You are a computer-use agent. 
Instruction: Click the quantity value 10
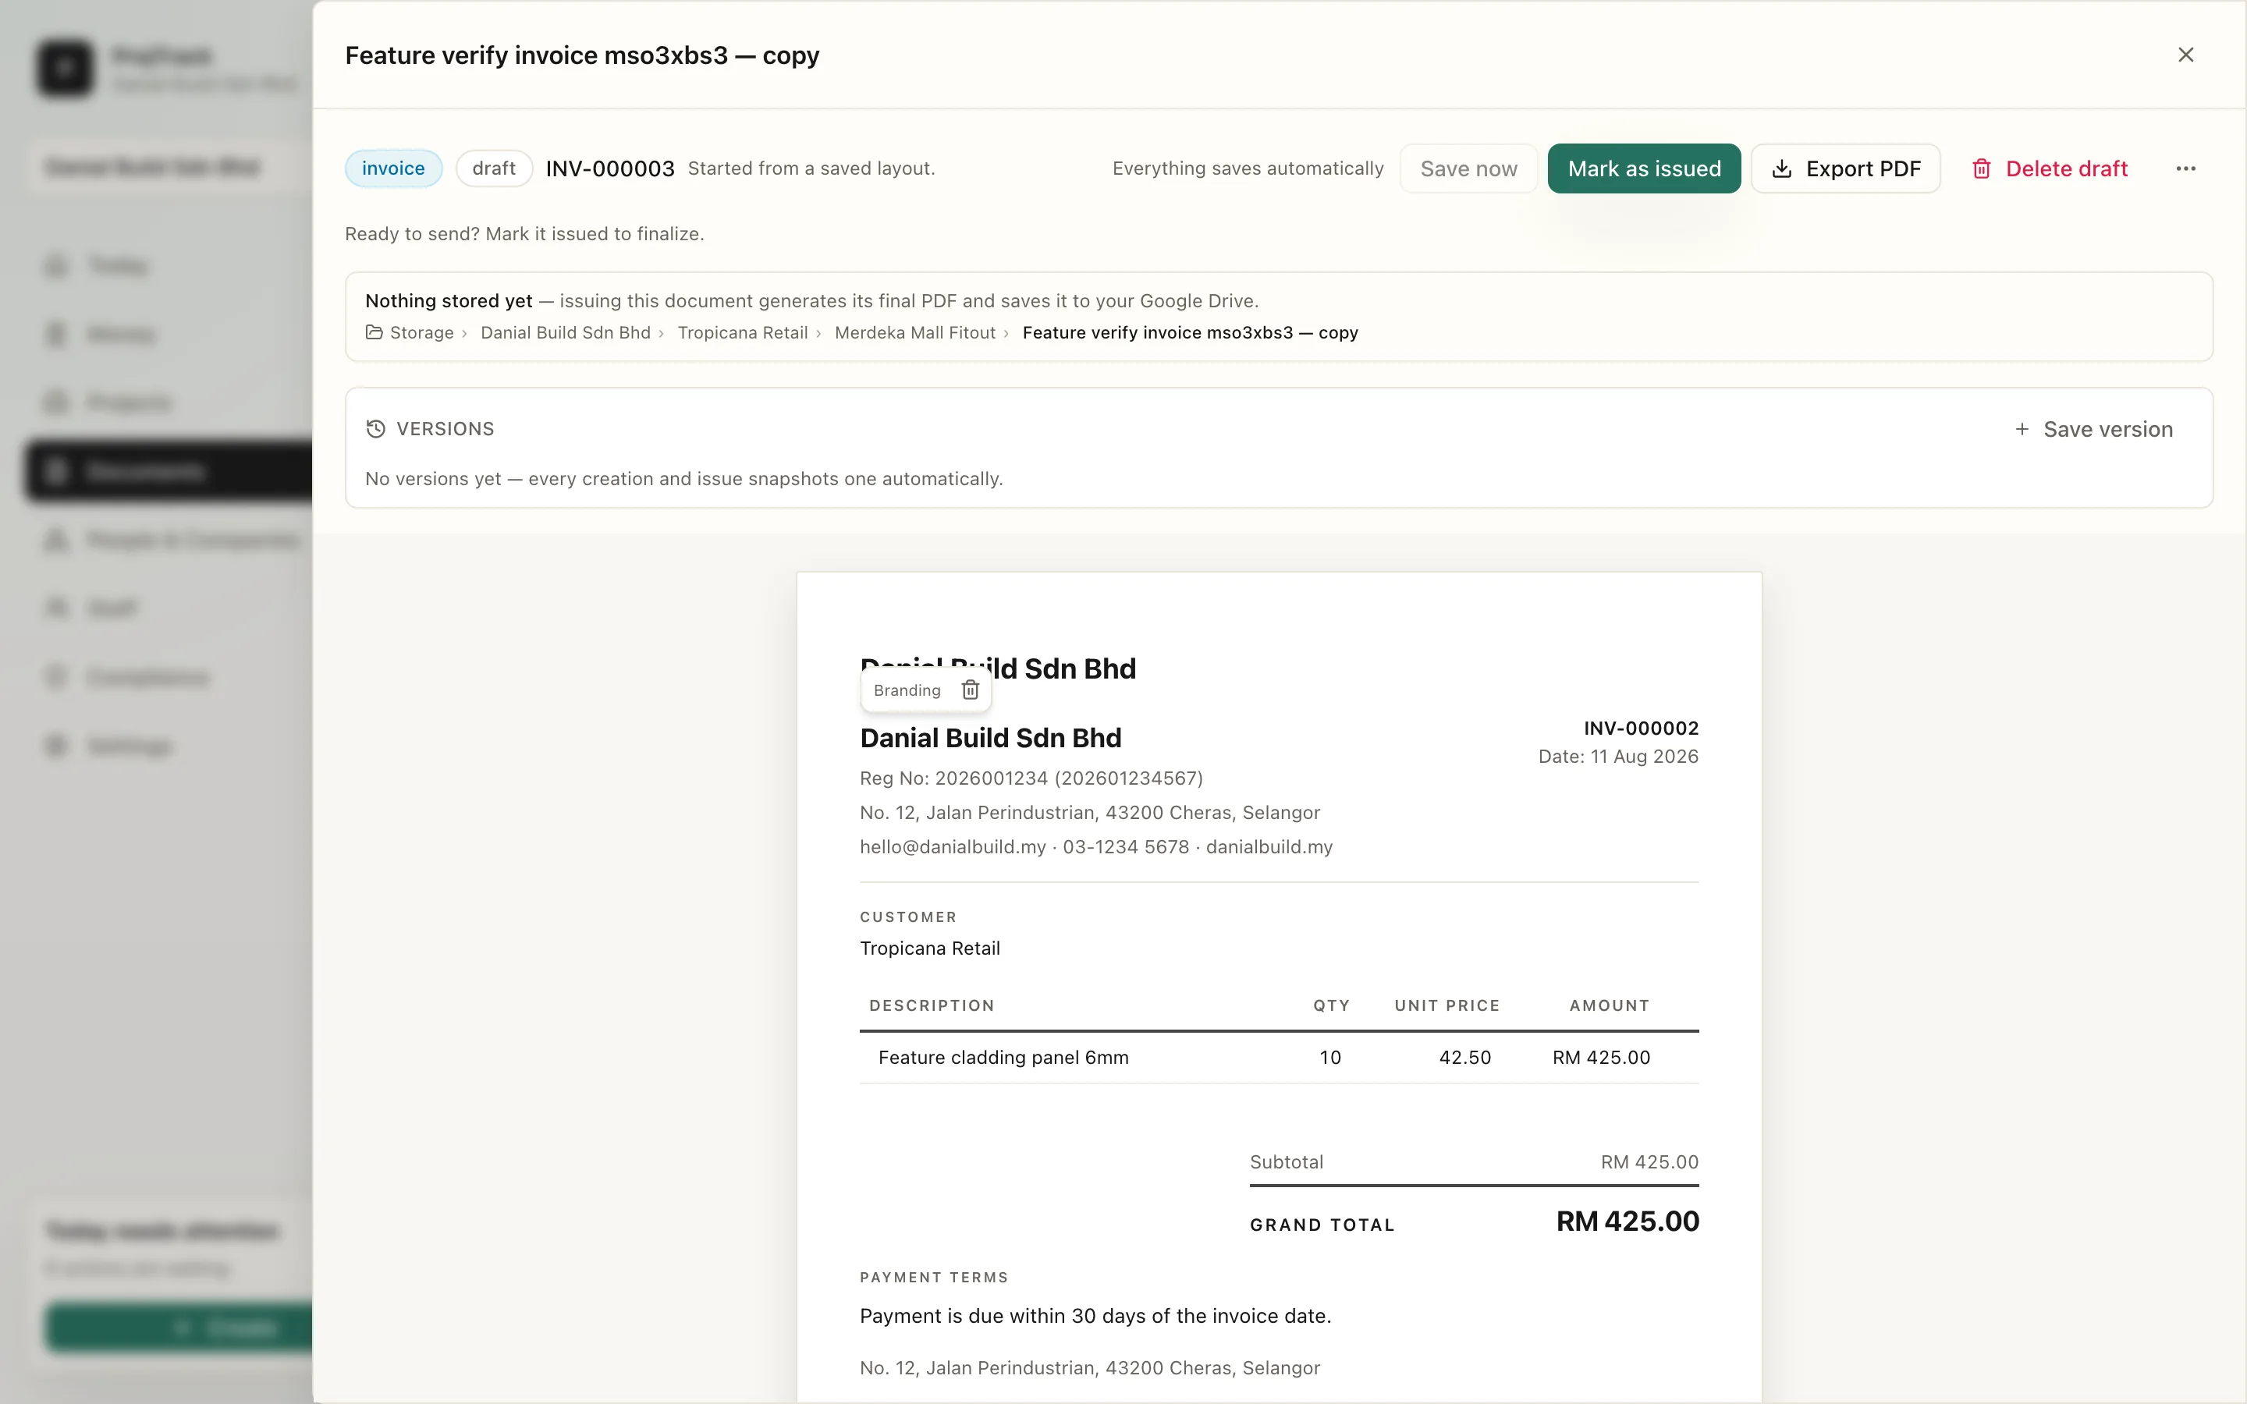1329,1058
